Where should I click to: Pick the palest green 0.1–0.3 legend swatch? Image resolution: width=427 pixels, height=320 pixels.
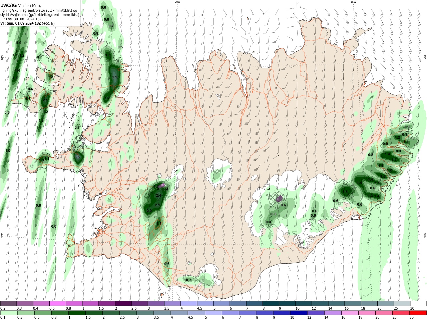[x=9, y=313]
